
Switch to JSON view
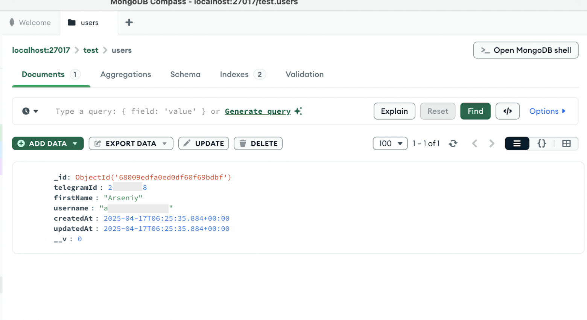click(x=541, y=143)
